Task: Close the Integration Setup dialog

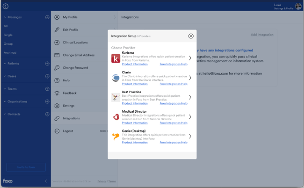Action: click(x=191, y=36)
